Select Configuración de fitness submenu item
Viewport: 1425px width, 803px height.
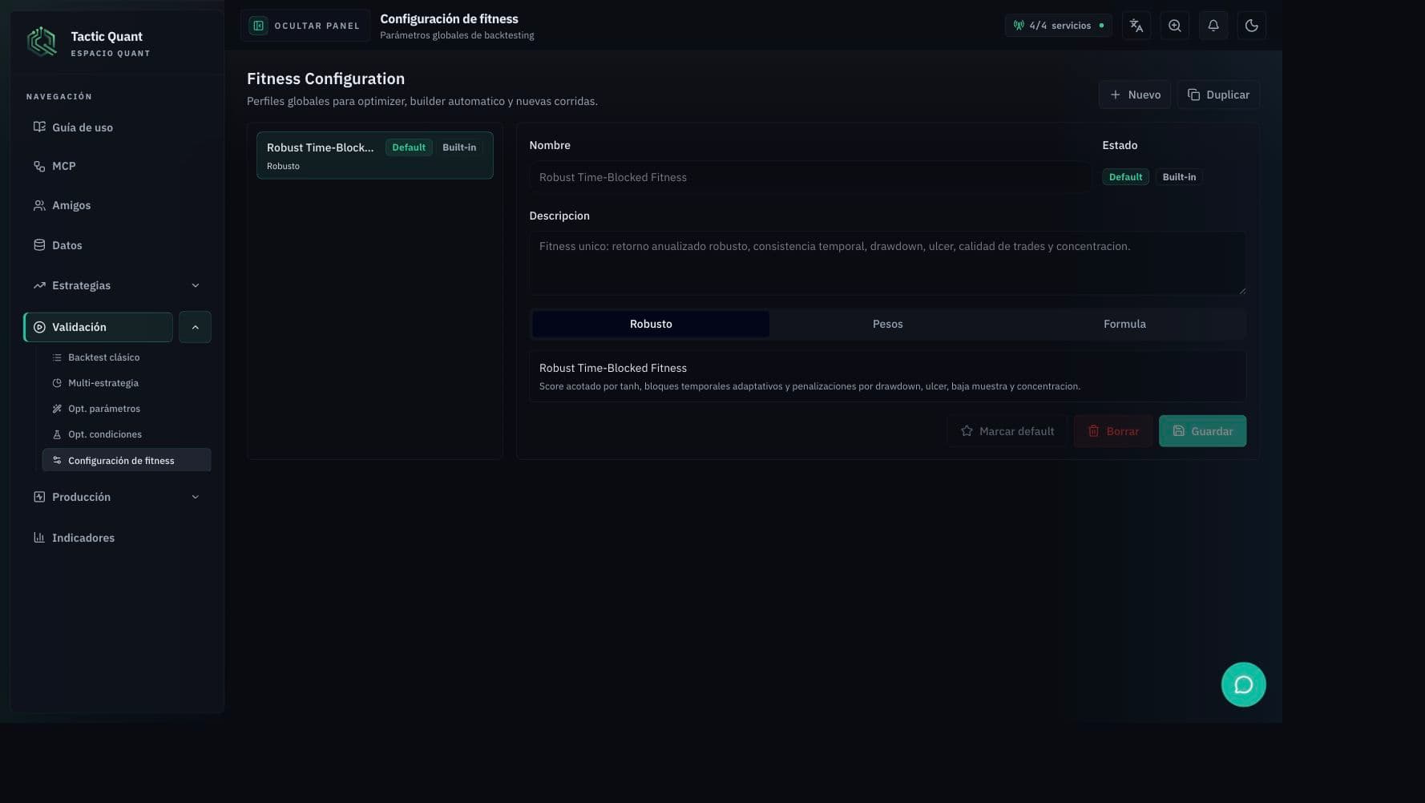(127, 460)
